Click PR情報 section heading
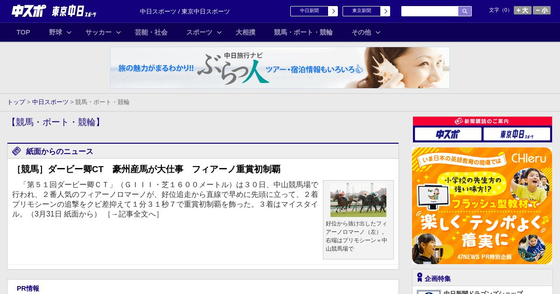560x294 pixels. coord(28,288)
